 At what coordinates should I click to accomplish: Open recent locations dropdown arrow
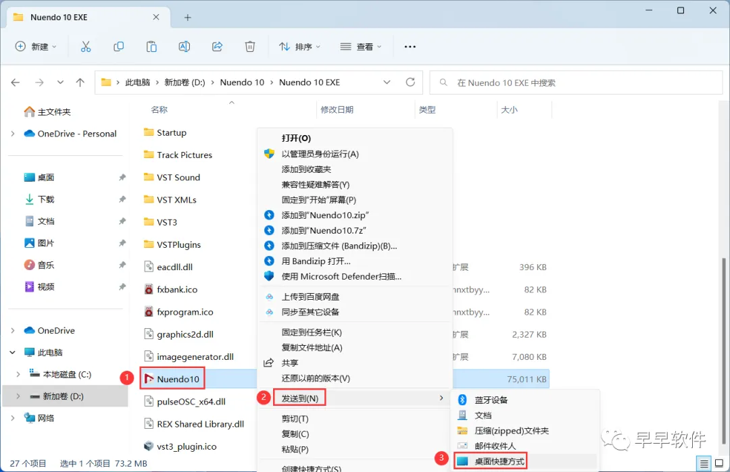60,82
